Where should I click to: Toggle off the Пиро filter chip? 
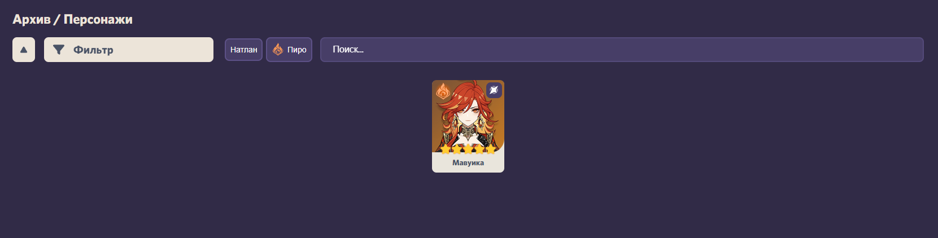pyautogui.click(x=289, y=50)
